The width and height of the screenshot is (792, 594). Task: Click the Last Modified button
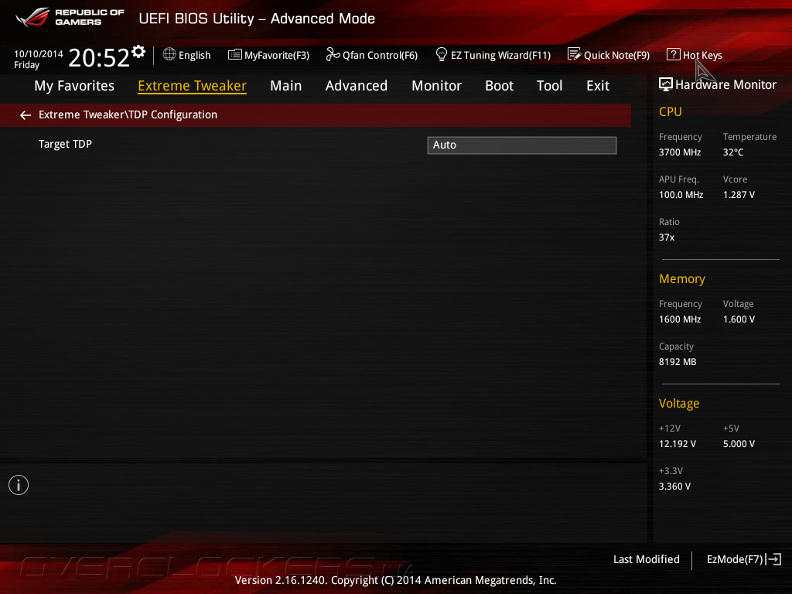click(x=647, y=559)
